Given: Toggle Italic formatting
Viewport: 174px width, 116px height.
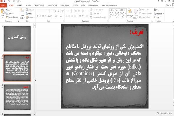Looking at the screenshot, I should tap(40, 16).
